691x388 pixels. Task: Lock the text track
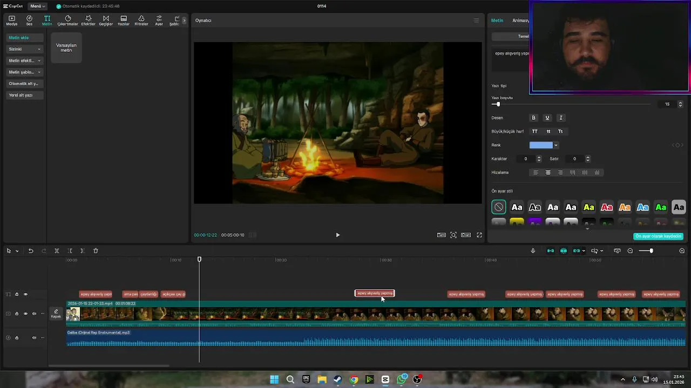(x=17, y=294)
